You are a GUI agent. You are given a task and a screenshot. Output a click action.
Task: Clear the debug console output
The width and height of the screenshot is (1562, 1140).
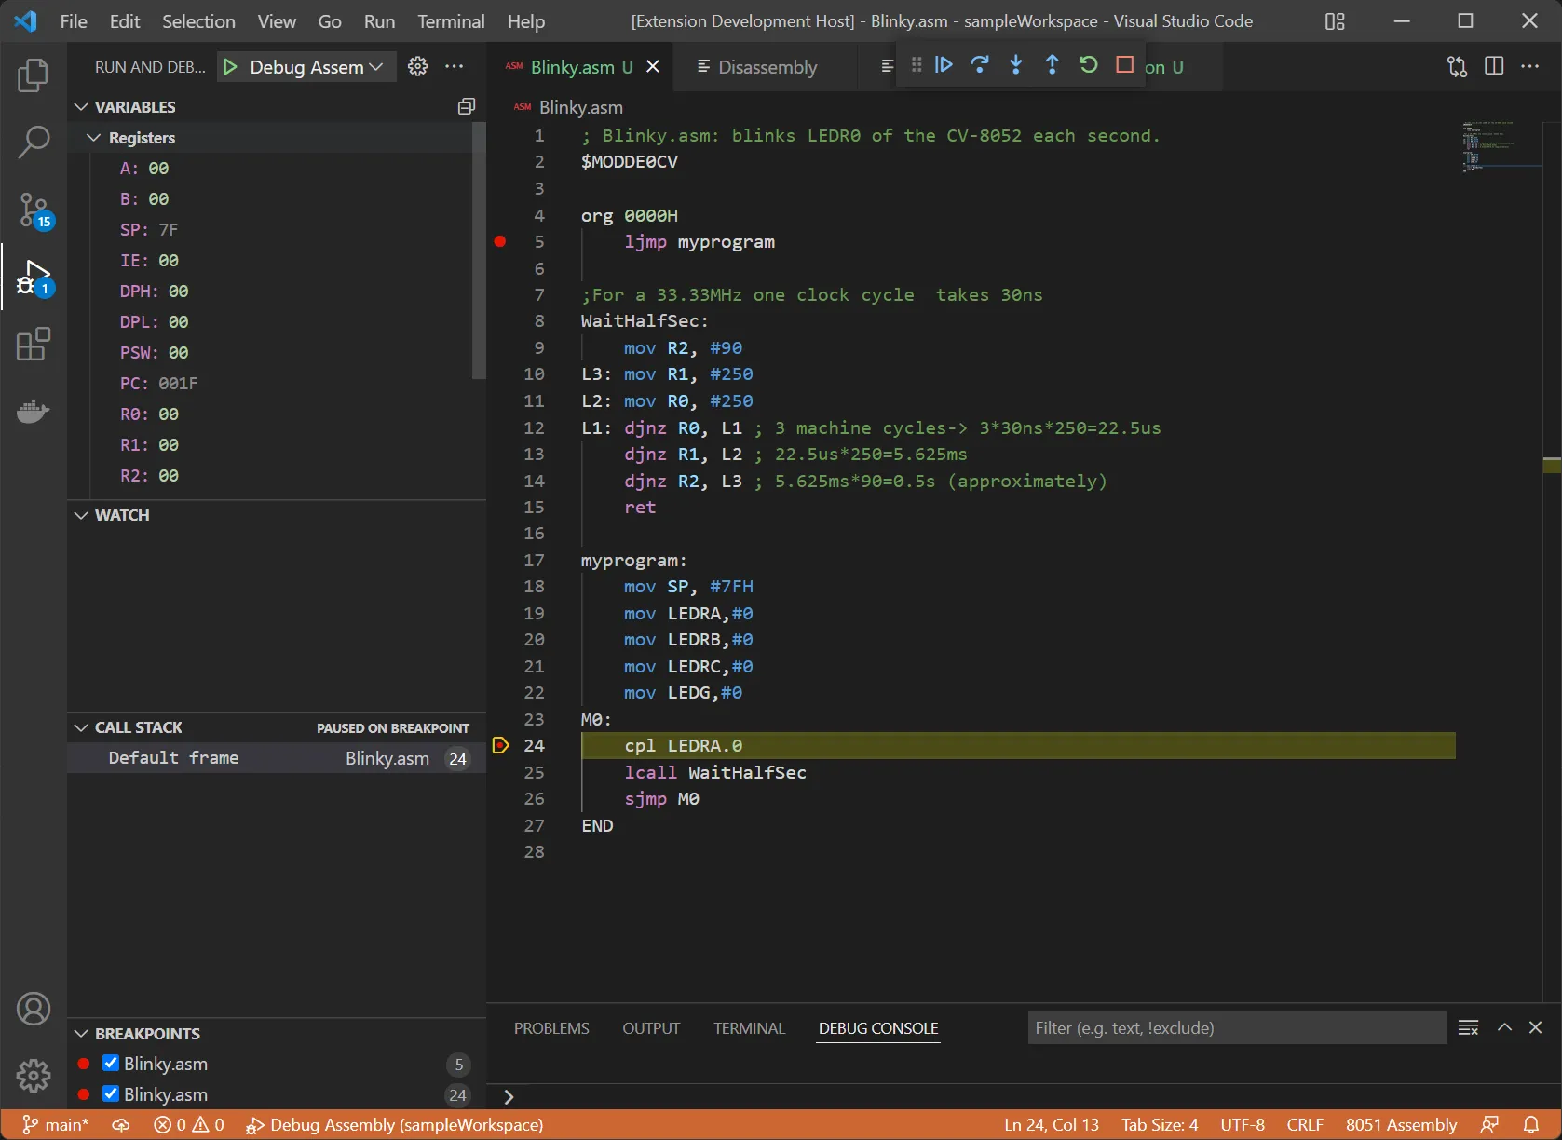tap(1469, 1027)
